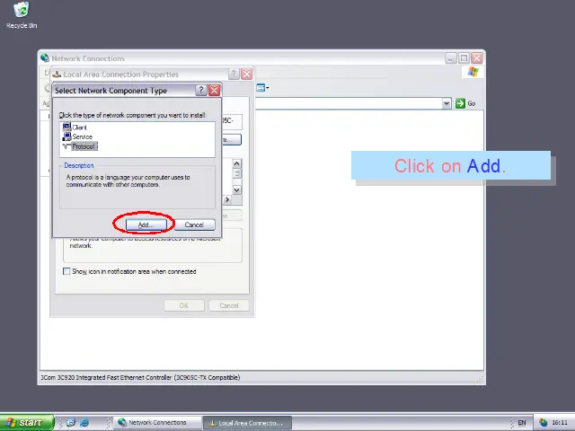Switch to Local Area Connection taskbar item
The image size is (575, 431).
point(244,422)
